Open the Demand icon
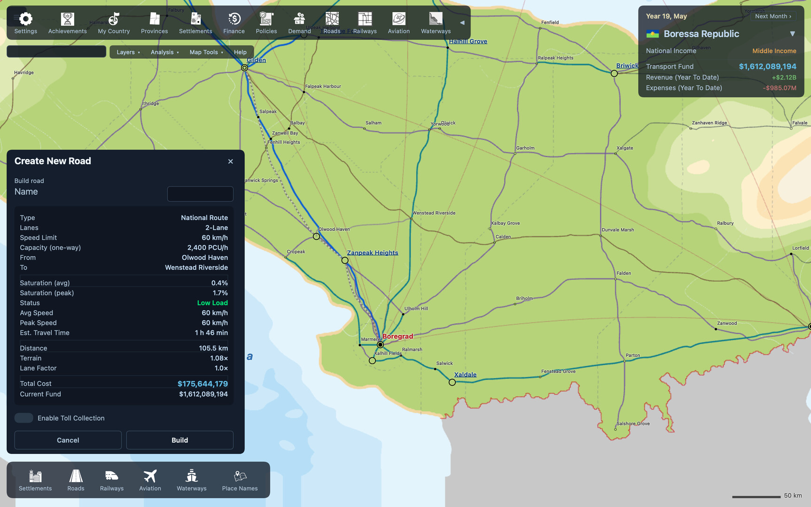 299,19
